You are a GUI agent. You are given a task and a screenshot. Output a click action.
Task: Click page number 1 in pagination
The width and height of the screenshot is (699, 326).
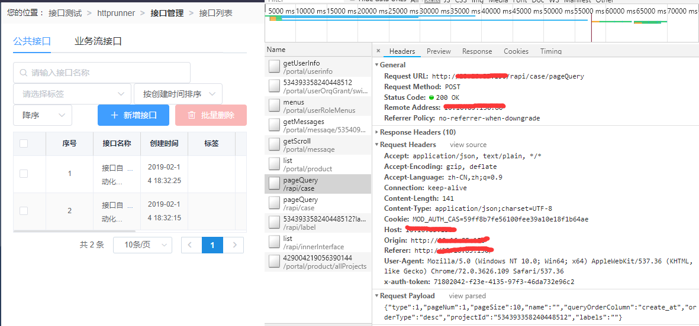click(x=212, y=245)
